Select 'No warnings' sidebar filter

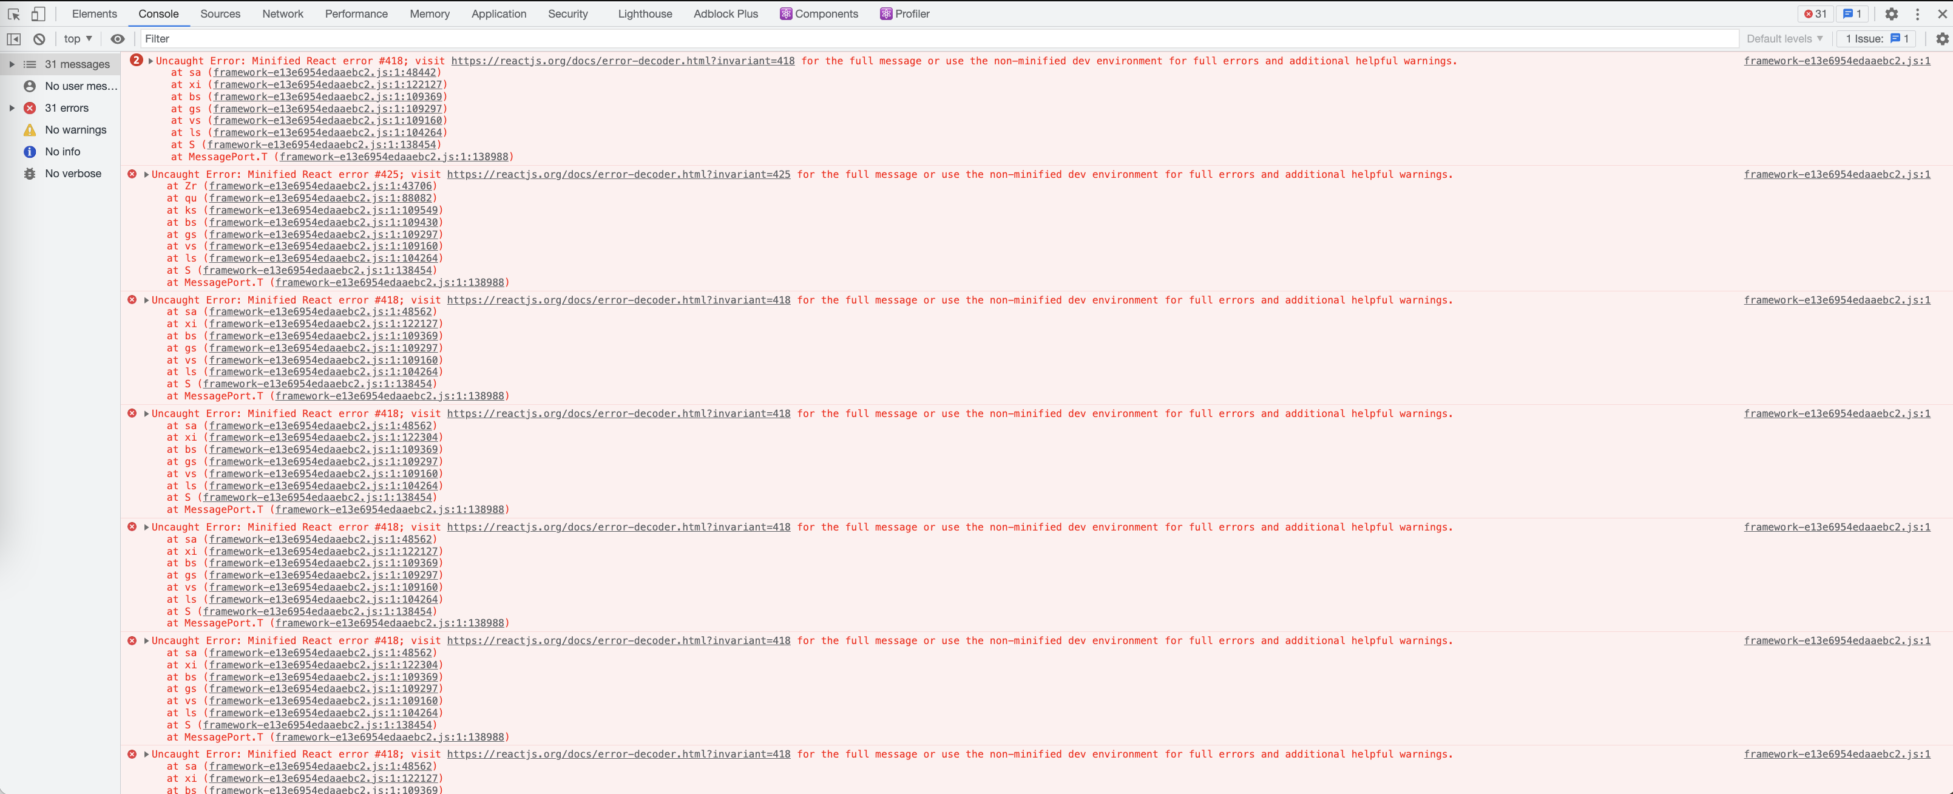point(75,130)
